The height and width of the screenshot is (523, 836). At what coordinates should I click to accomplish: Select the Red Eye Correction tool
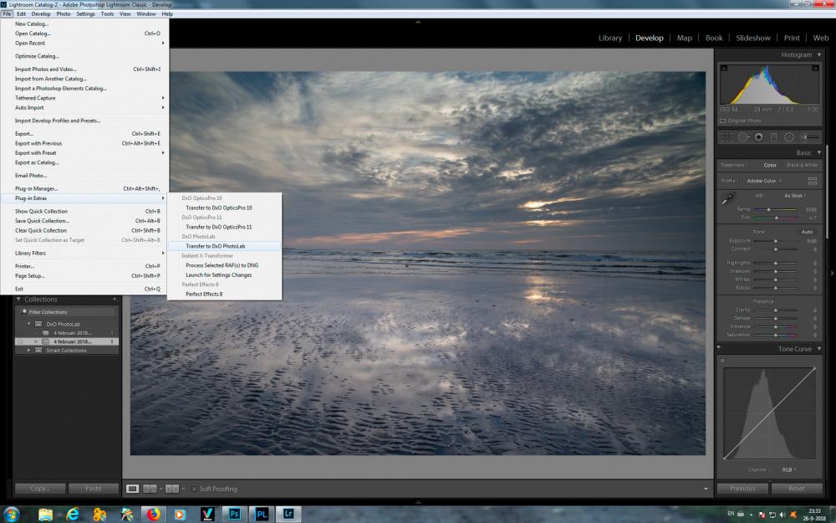(758, 137)
